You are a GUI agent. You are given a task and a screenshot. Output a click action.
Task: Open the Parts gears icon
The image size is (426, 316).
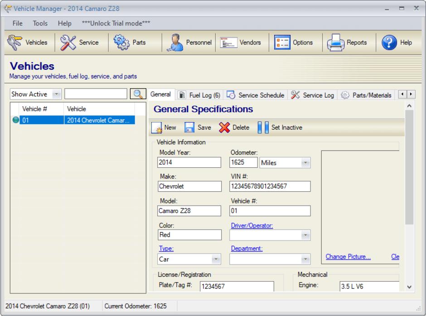click(x=121, y=42)
